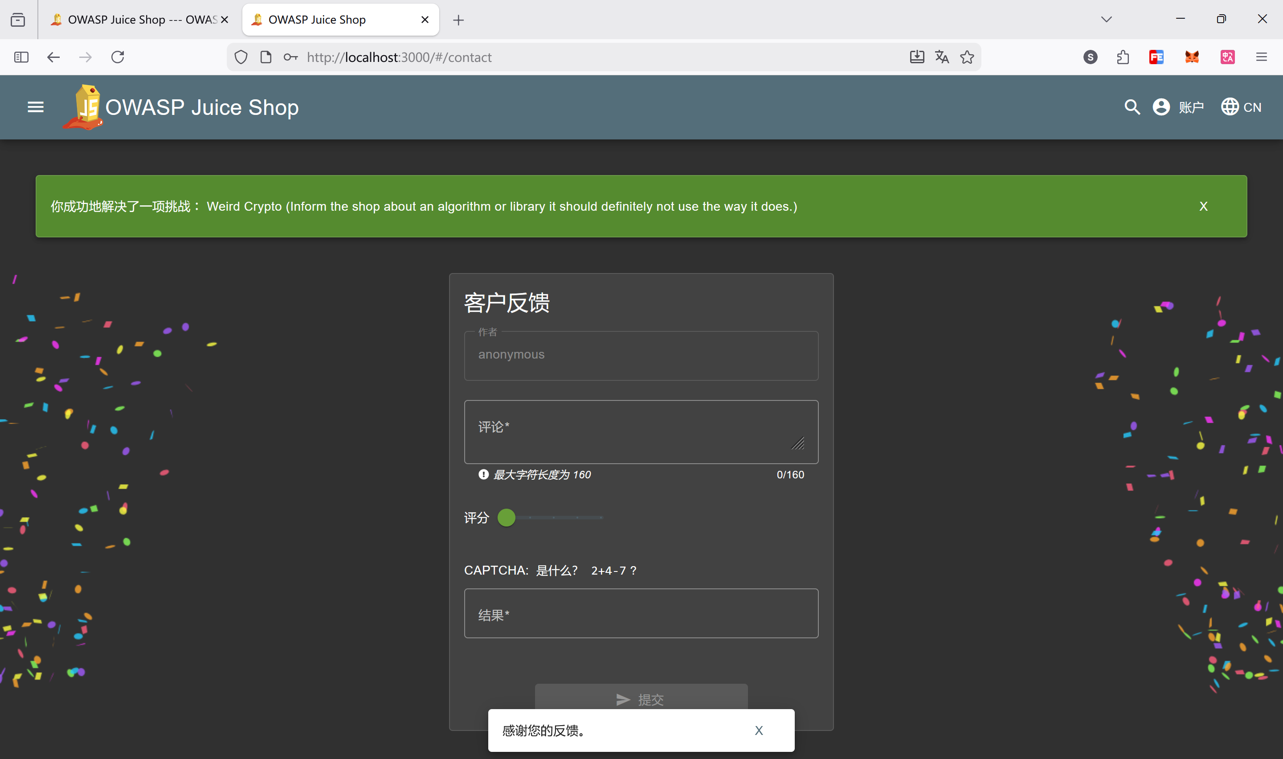The width and height of the screenshot is (1283, 759).
Task: Switch to the first OWASP Juice Shop tab
Action: 135,19
